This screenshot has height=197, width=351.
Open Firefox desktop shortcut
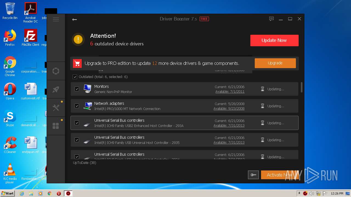pyautogui.click(x=10, y=38)
